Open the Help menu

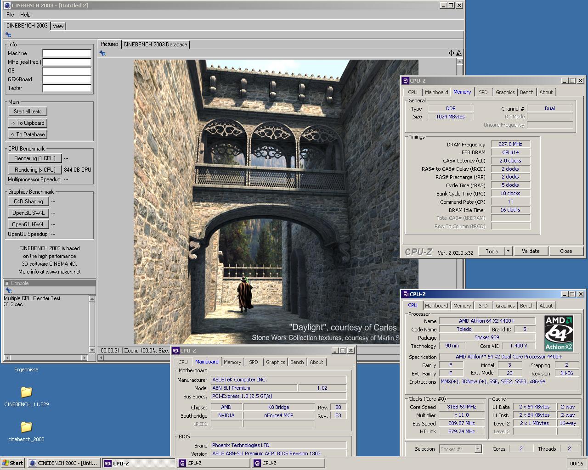25,15
